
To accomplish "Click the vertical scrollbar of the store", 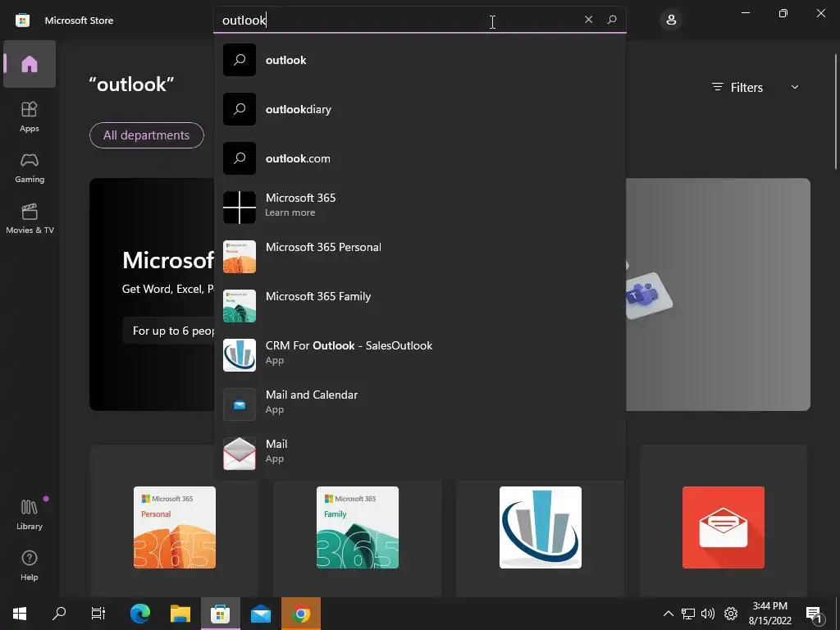I will [836, 112].
